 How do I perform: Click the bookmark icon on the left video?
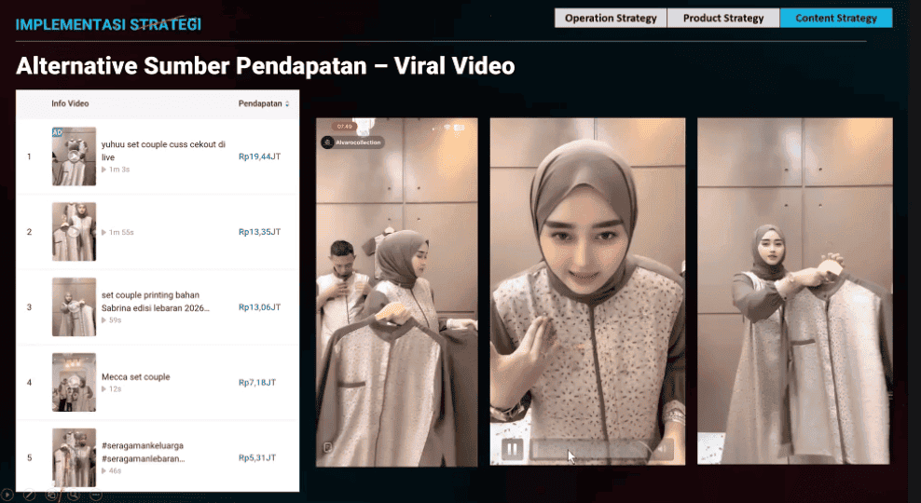point(328,448)
